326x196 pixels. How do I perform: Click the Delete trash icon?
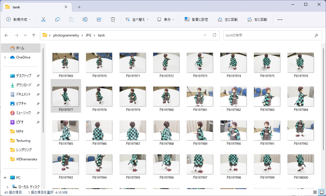[113, 19]
